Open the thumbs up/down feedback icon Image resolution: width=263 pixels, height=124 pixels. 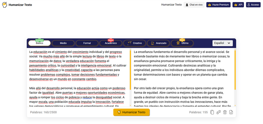[219, 112]
